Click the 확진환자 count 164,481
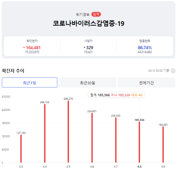The image size is (177, 170). (33, 48)
